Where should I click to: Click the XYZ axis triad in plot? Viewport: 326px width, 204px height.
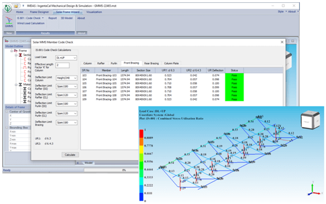pos(315,189)
